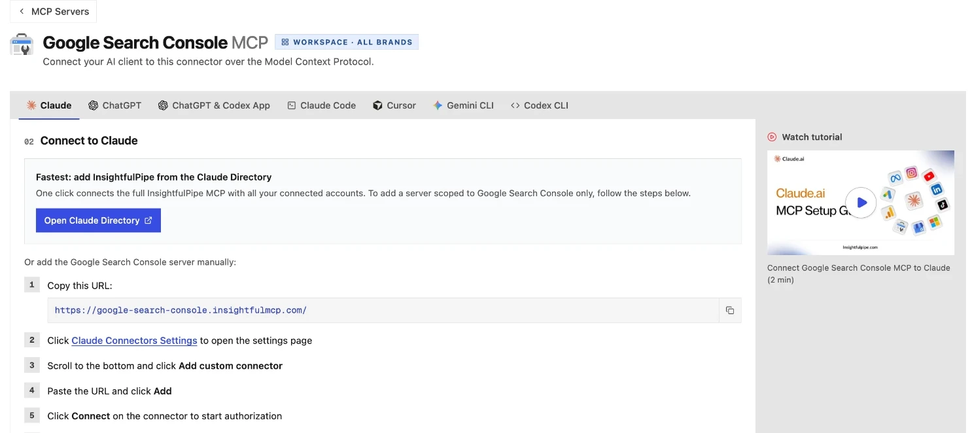This screenshot has width=972, height=433.
Task: Click the Watch tutorial play icon
Action: pyautogui.click(x=772, y=137)
